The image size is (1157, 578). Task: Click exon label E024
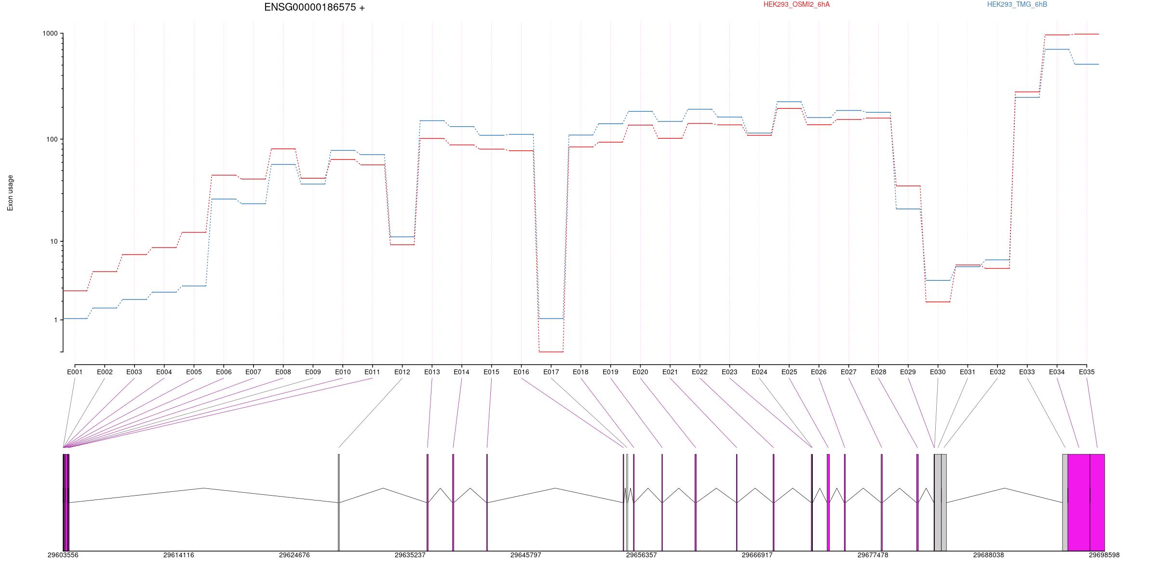759,372
